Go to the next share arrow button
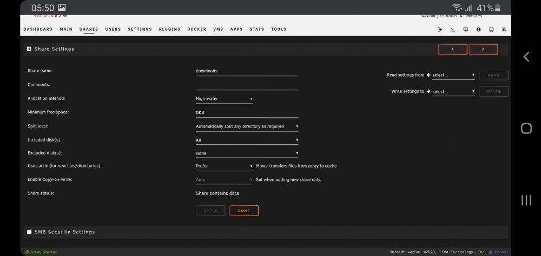Image resolution: width=541 pixels, height=256 pixels. 483,49
